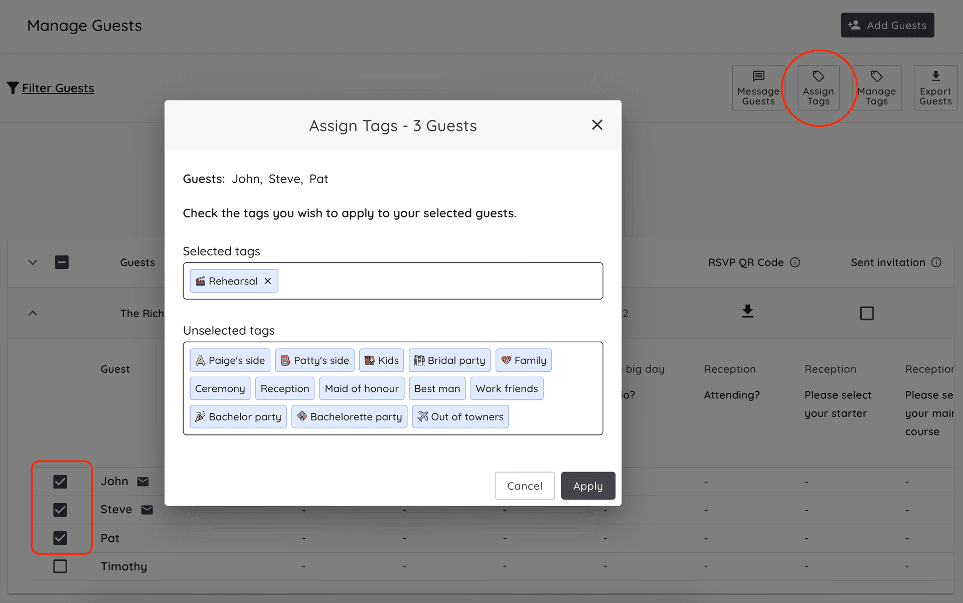Click the filter funnel icon
Screen dimensions: 963x603
[x=13, y=87]
